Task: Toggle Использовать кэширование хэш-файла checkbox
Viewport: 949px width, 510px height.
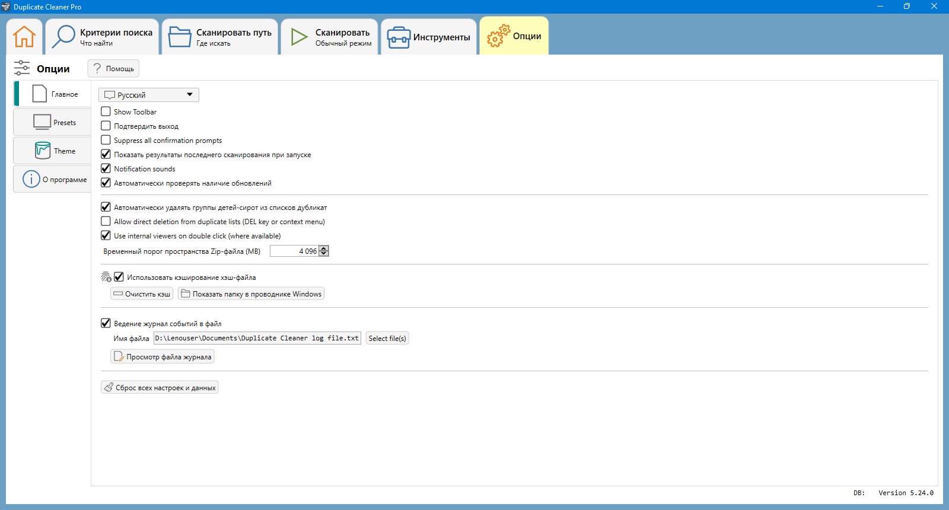Action: click(x=119, y=277)
